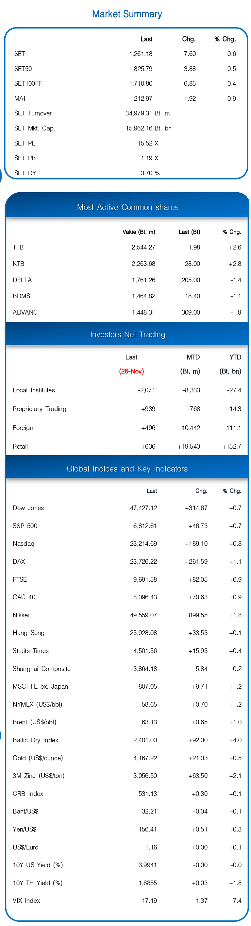Click the Baltic Dry Index label
251x926 pixels.
coord(36,740)
